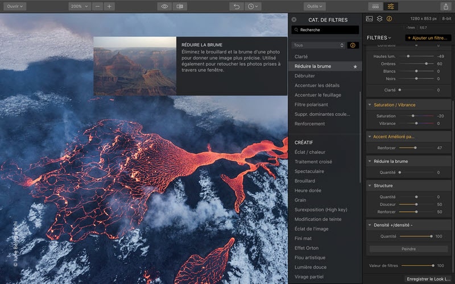This screenshot has height=284, width=455.
Task: Choose Suppr. dominantes couleur filter
Action: 322,114
